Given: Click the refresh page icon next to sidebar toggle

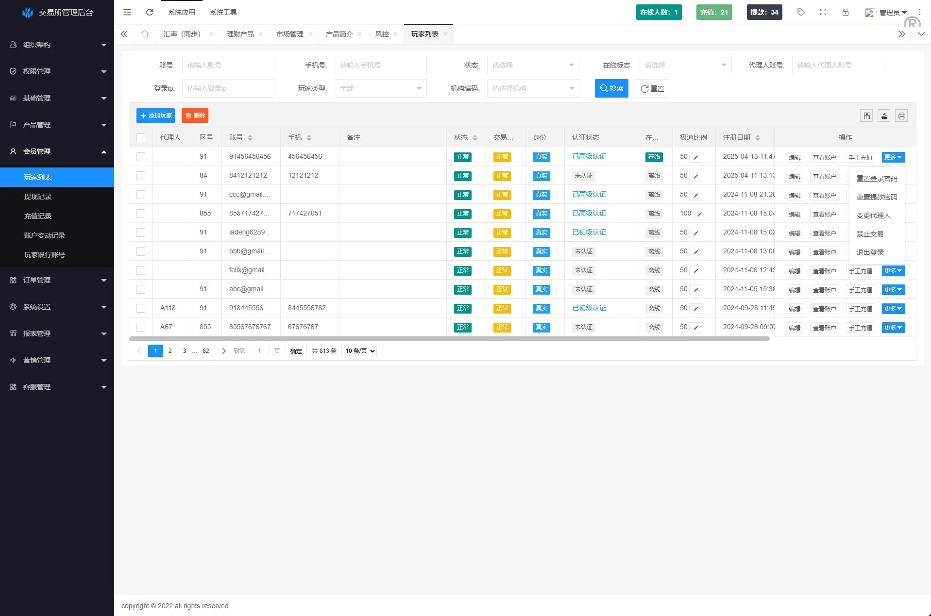Looking at the screenshot, I should pos(150,12).
